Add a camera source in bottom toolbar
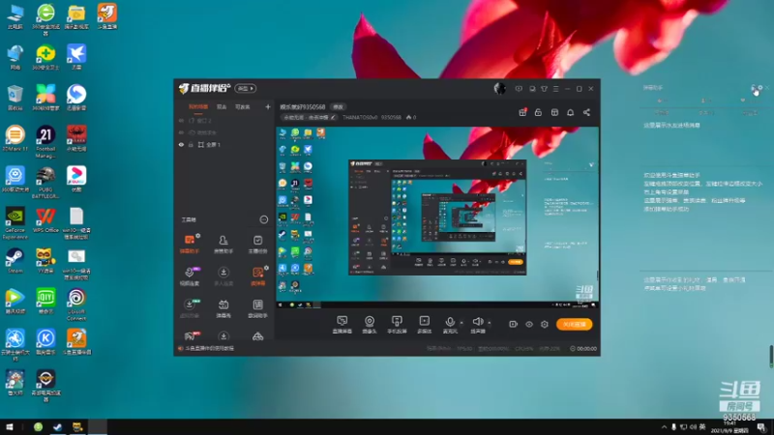This screenshot has height=435, width=774. click(x=370, y=325)
